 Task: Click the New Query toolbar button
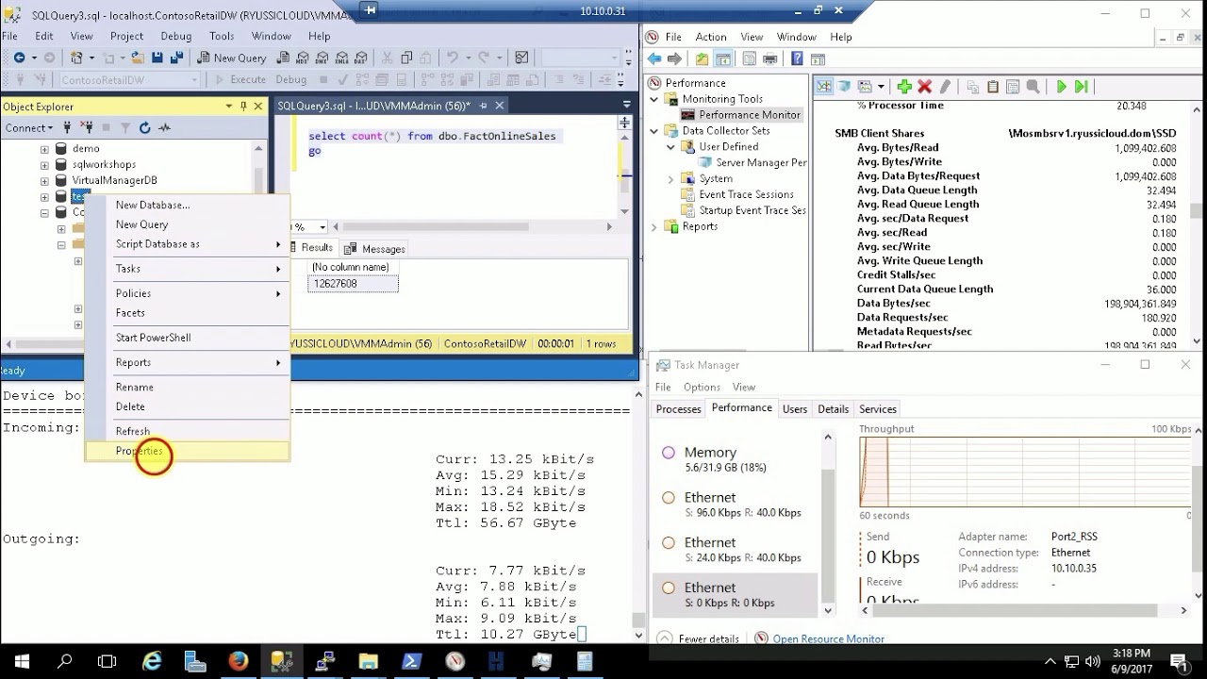coord(231,58)
